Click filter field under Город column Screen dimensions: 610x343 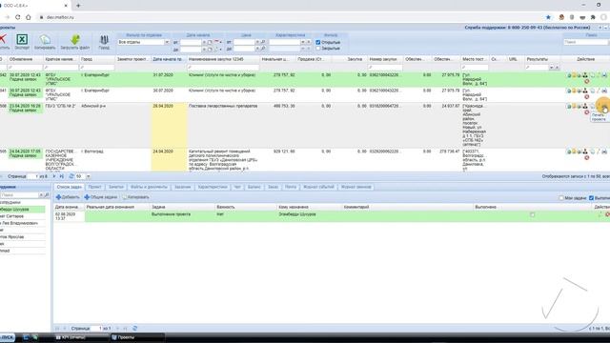point(97,68)
